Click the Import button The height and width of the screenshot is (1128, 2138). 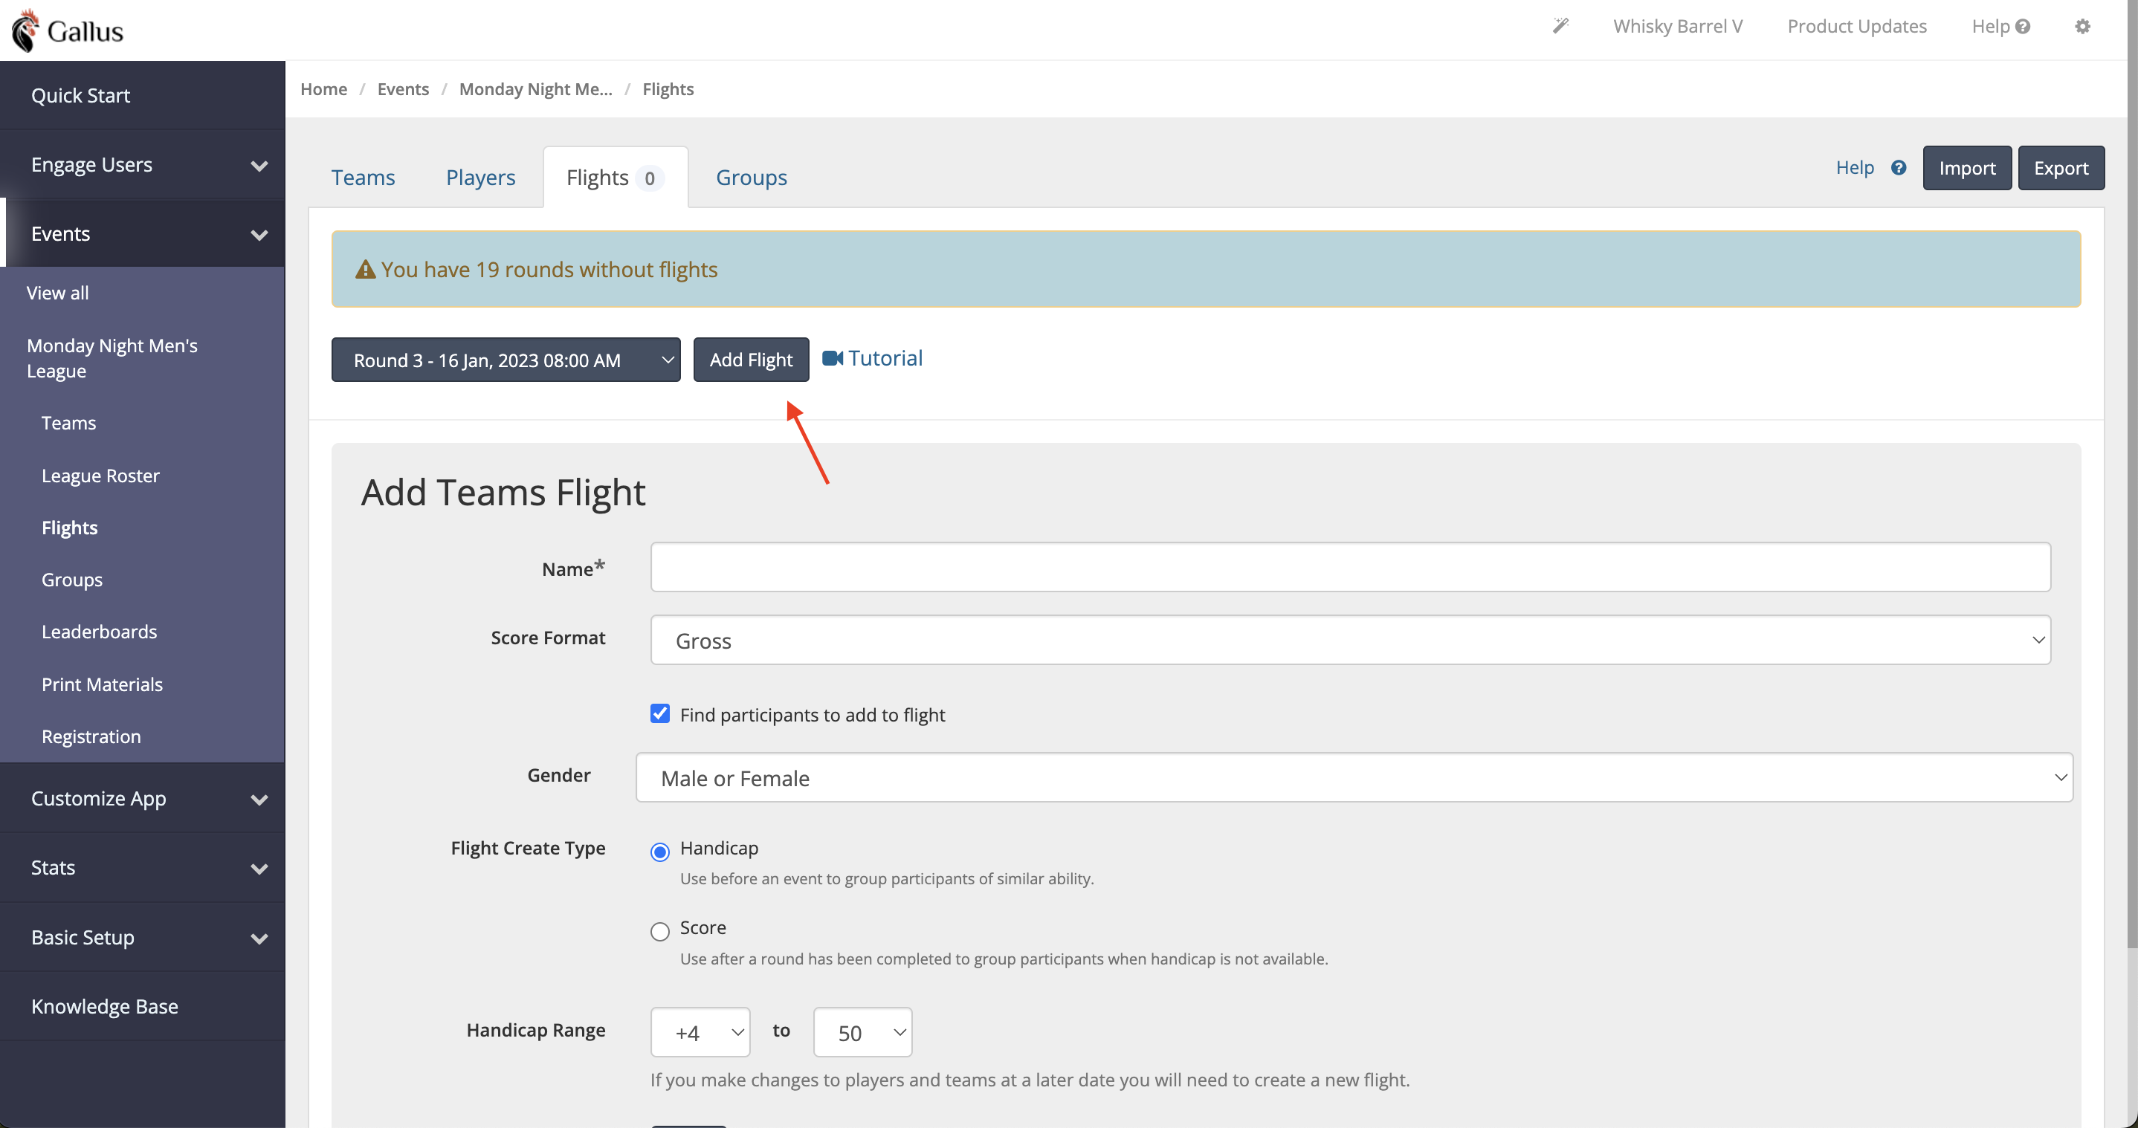coord(1967,167)
